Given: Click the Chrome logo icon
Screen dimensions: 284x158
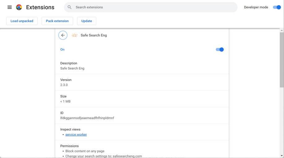Looking at the screenshot, I should pos(19,7).
